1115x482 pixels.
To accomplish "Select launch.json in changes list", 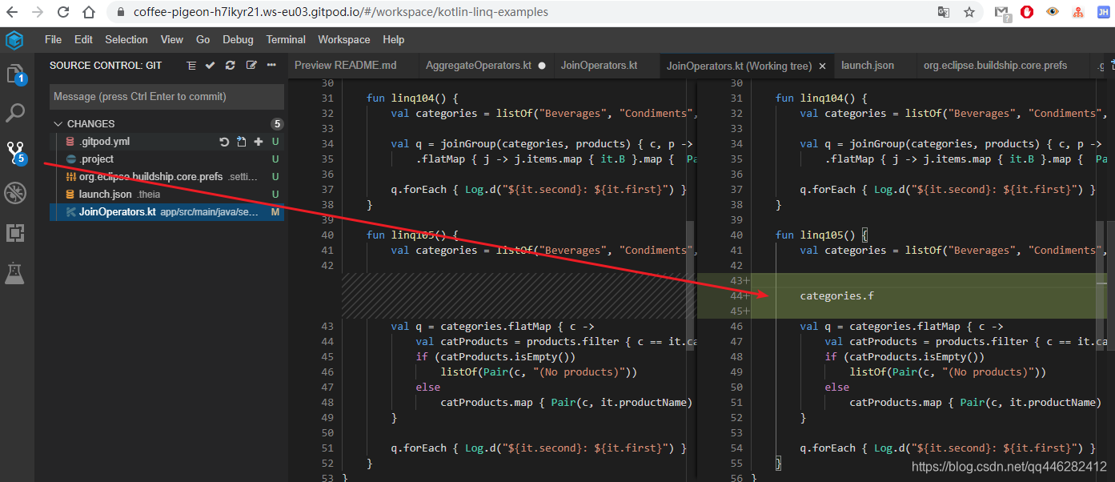I will [x=166, y=195].
